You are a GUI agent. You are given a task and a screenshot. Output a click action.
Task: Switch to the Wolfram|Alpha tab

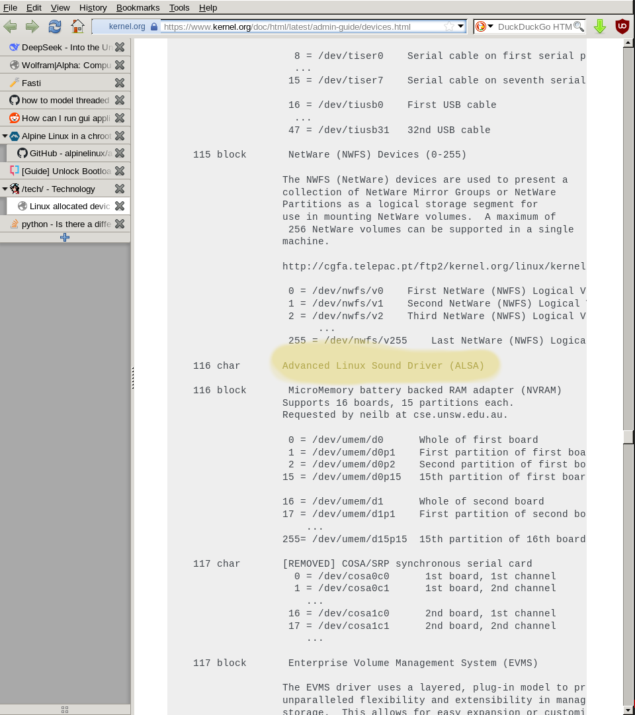pyautogui.click(x=65, y=65)
